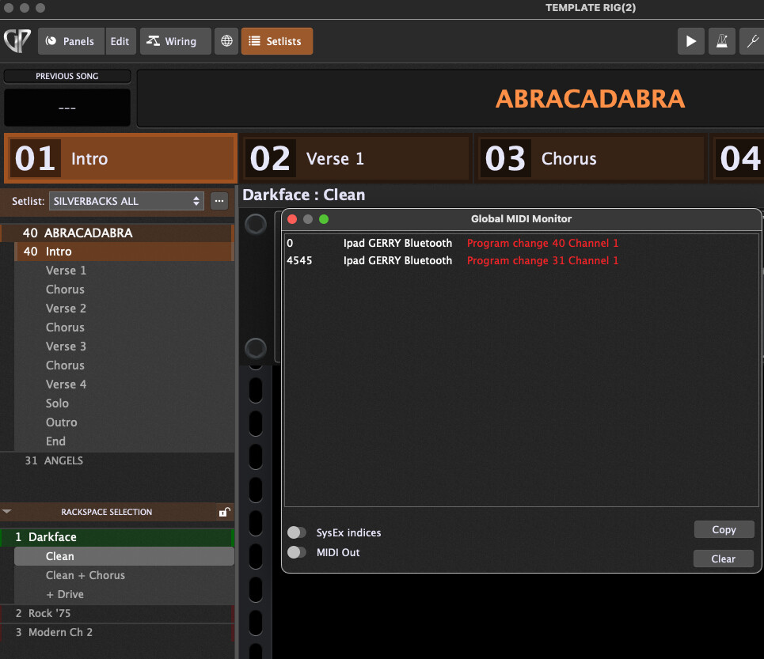
Task: Select the Clean + Chorus variation
Action: [x=85, y=575]
